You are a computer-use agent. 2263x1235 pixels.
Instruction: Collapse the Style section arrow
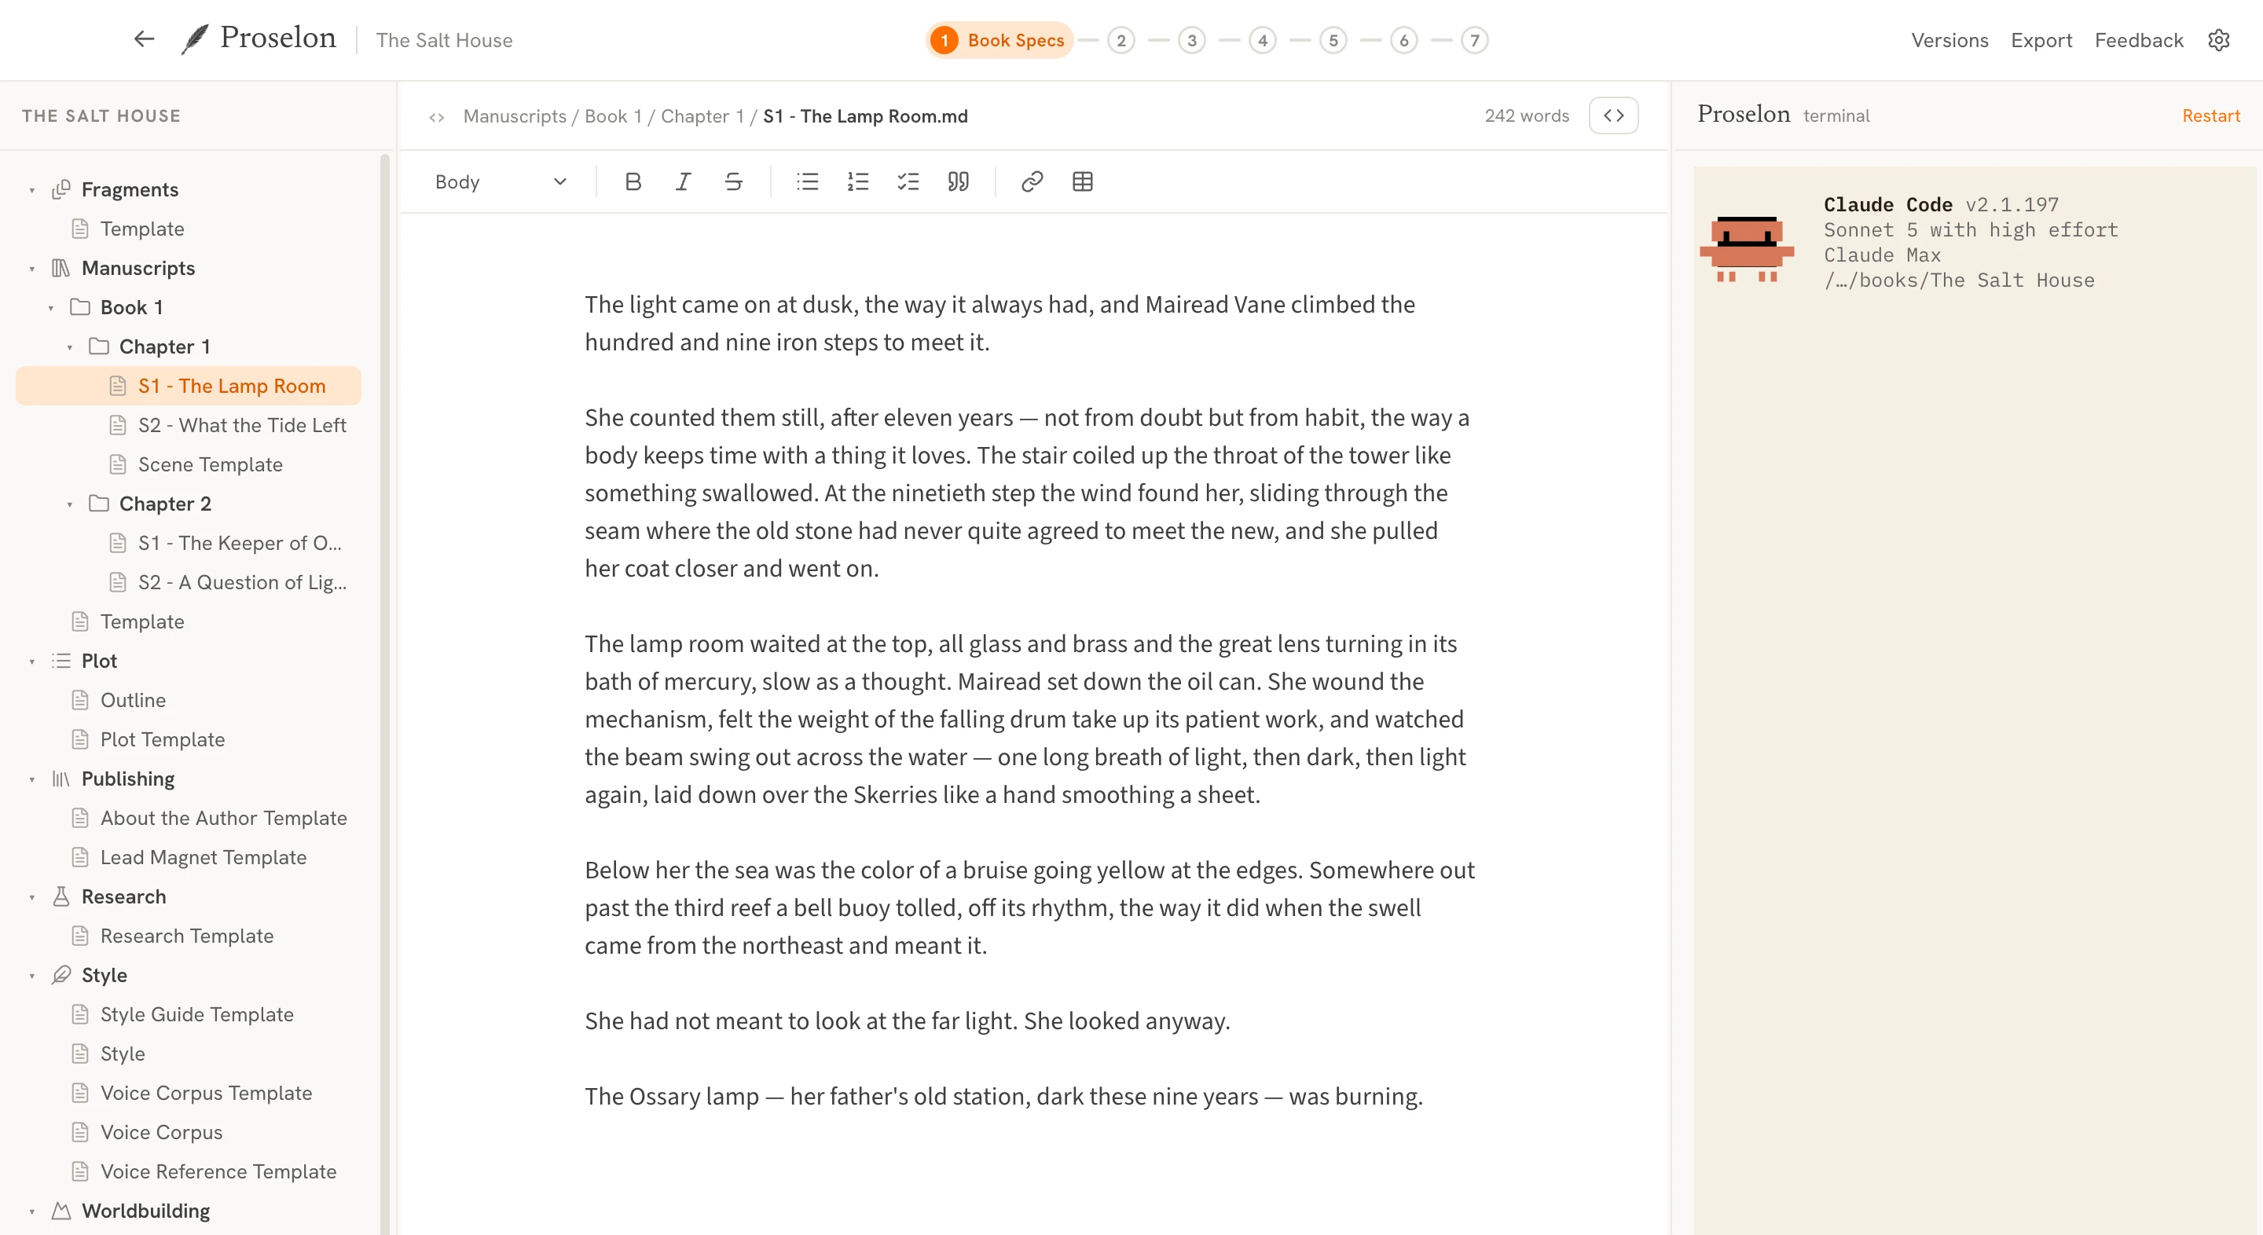point(31,976)
